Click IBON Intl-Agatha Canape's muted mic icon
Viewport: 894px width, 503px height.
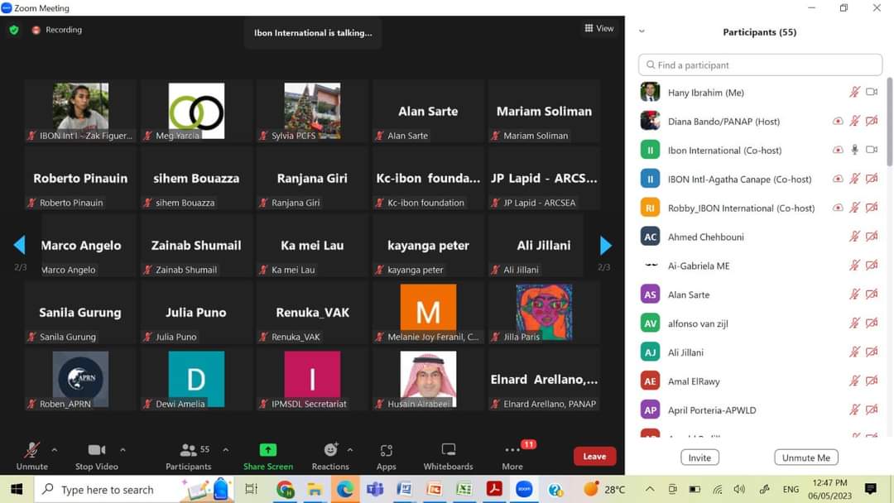click(854, 179)
